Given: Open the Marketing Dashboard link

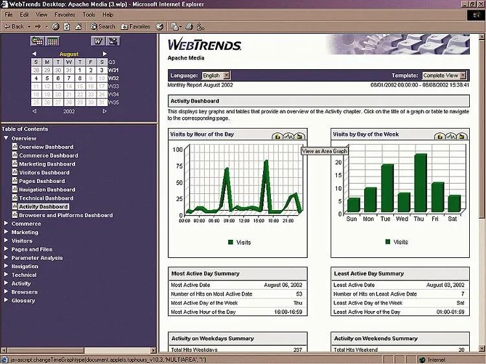Looking at the screenshot, I should (47, 164).
